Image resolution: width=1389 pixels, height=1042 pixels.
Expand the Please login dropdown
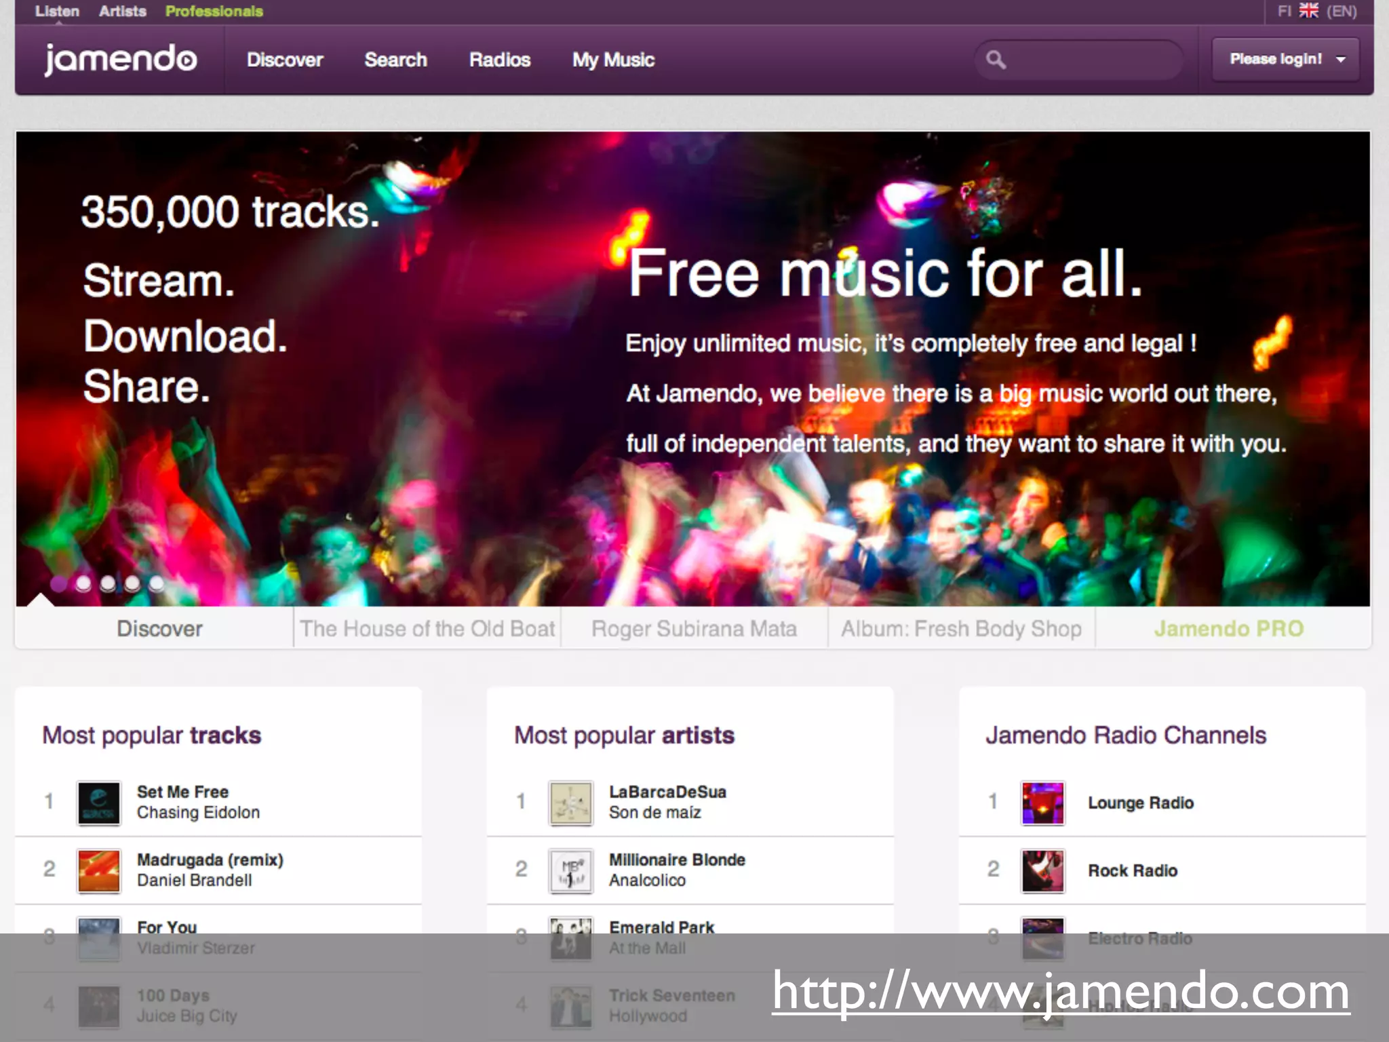tap(1285, 60)
